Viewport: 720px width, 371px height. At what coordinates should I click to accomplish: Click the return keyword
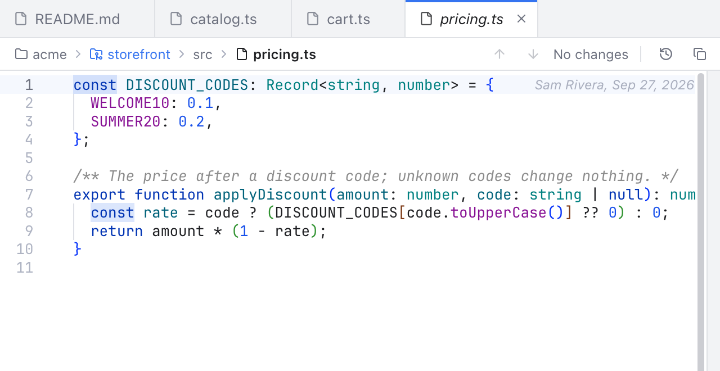(117, 231)
